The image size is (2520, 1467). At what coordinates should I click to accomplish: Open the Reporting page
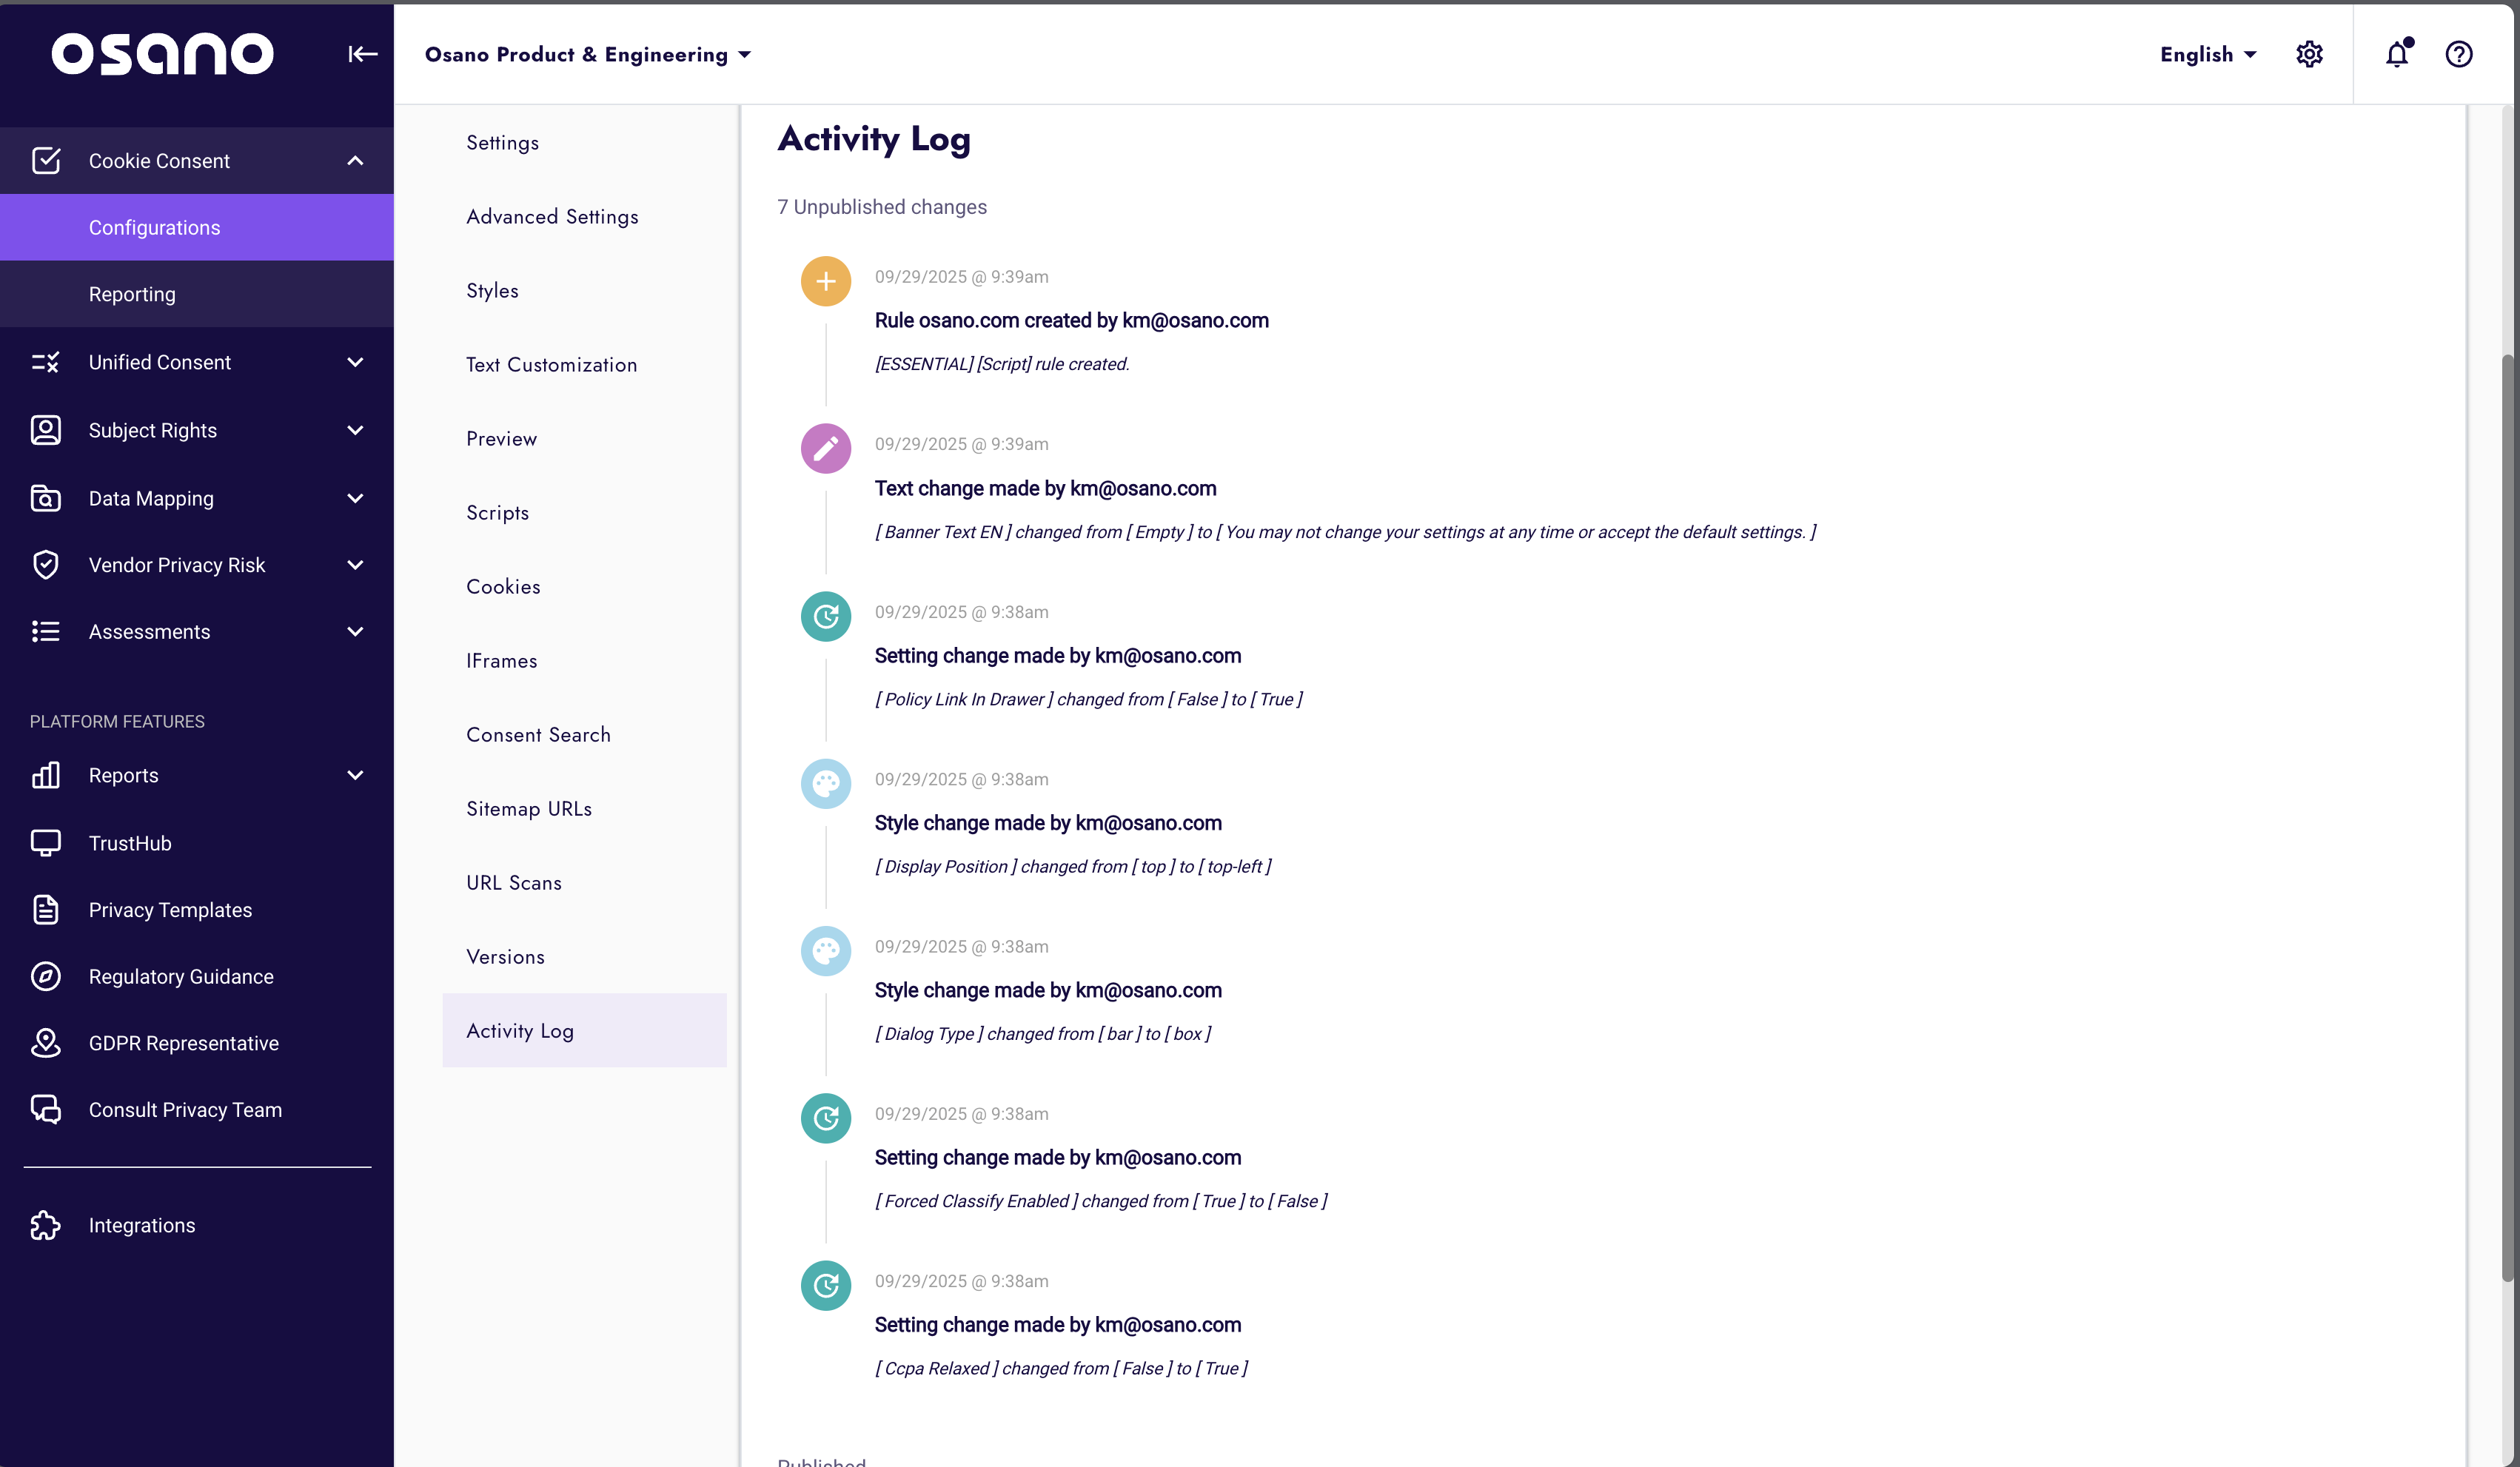click(132, 293)
